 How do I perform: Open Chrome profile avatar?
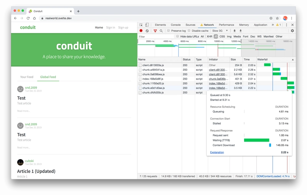[x=285, y=18]
